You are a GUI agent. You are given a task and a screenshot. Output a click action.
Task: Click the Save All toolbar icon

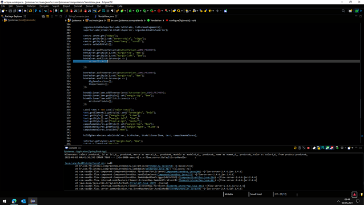(x=15, y=11)
